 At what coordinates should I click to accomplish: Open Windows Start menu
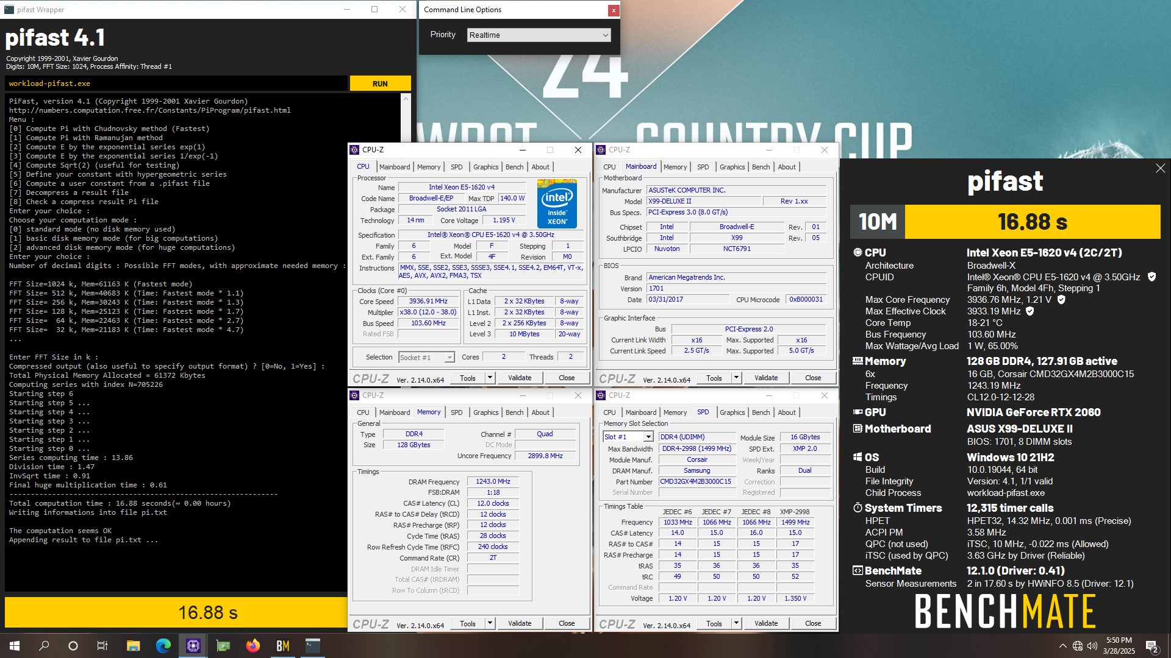(15, 646)
